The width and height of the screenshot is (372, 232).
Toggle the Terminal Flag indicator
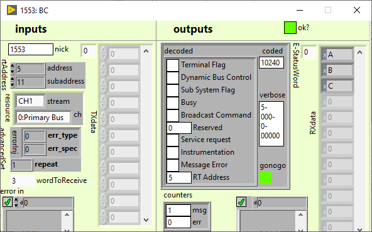pyautogui.click(x=173, y=65)
